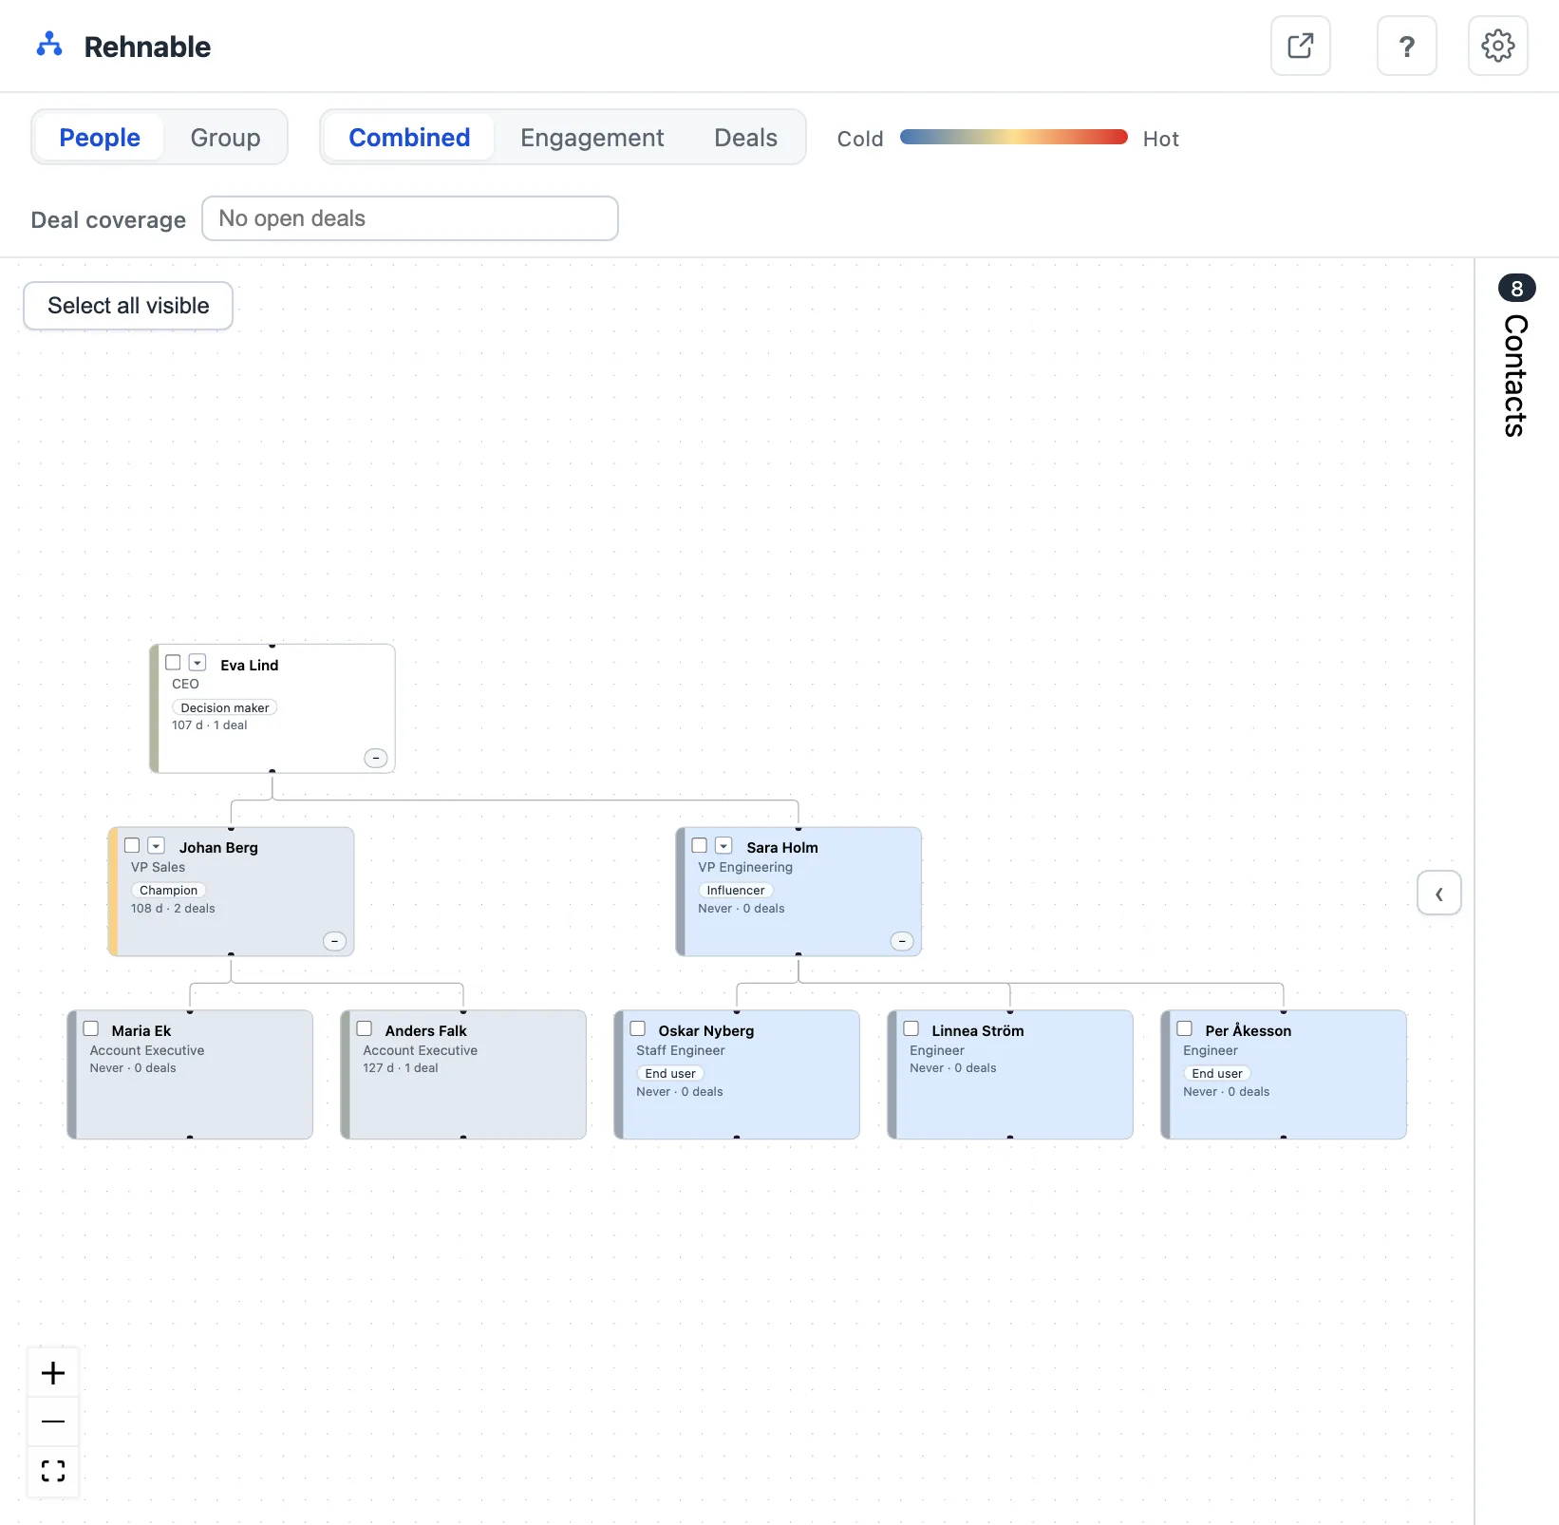Check the Per Åkesson card checkbox

pos(1185,1028)
